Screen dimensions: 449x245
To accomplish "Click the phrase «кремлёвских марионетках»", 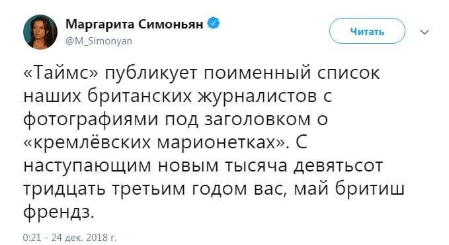I will click(x=155, y=142).
